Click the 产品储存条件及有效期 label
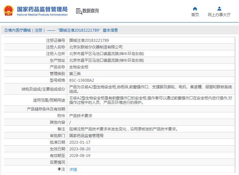The width and height of the screenshot is (239, 175). point(46,109)
